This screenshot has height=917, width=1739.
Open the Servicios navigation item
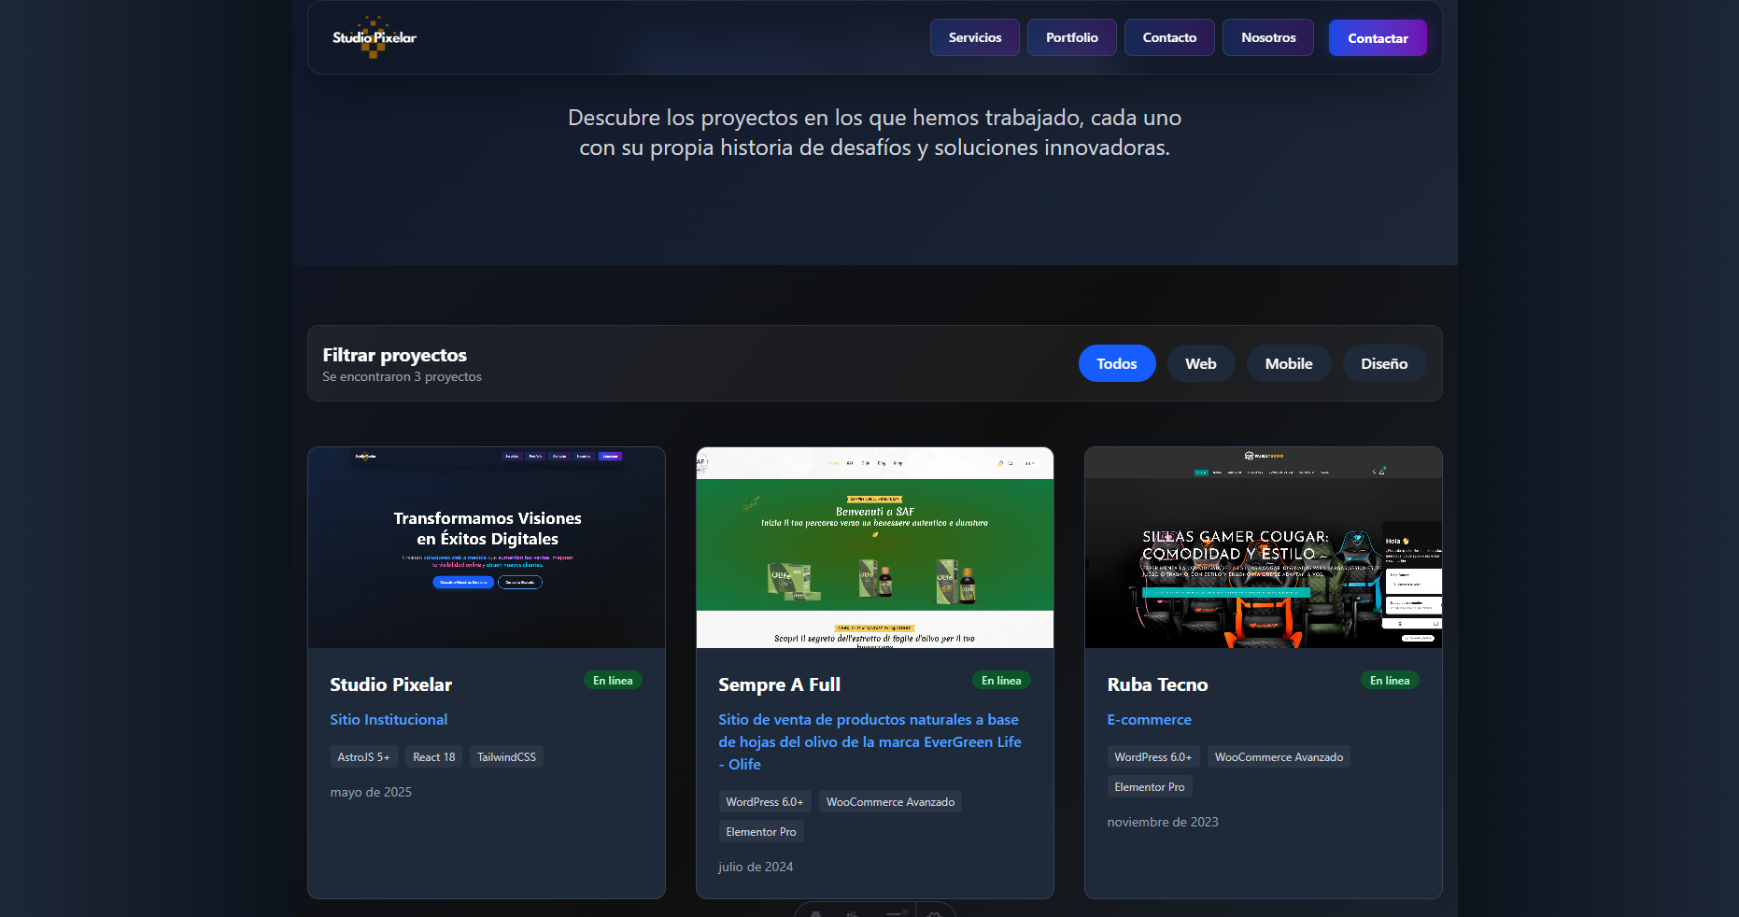click(x=974, y=37)
